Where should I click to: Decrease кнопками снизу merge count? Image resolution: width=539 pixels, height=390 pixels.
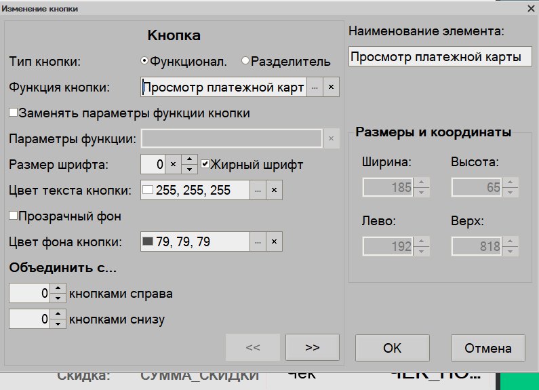pyautogui.click(x=58, y=324)
